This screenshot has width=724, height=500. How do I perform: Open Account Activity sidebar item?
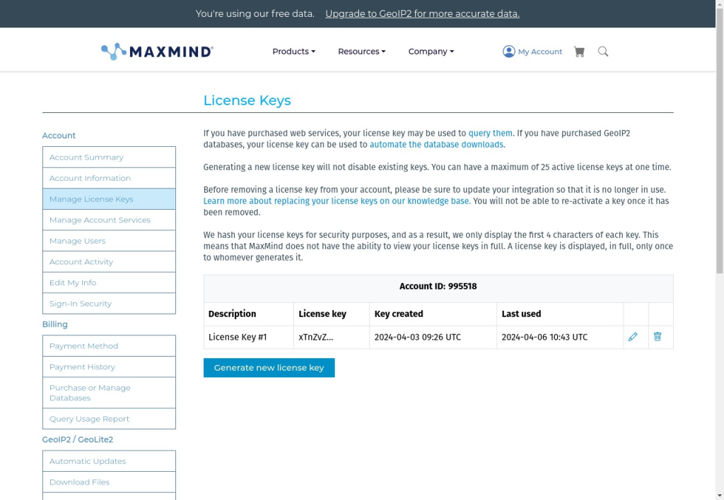(x=109, y=261)
